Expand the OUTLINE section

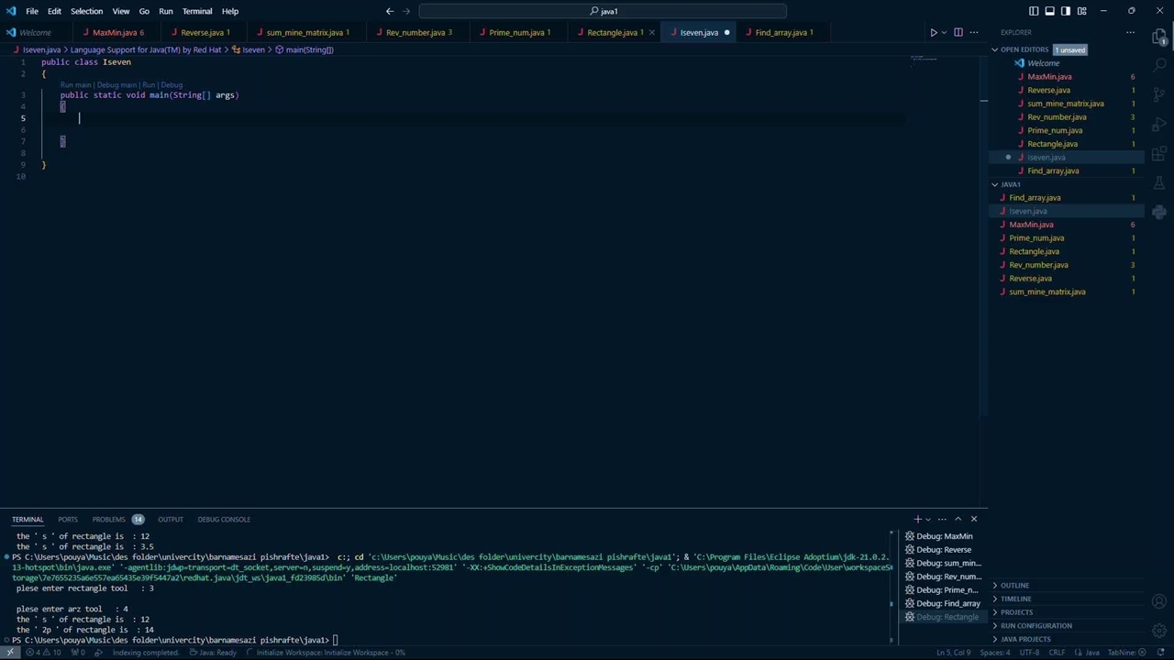click(1014, 586)
